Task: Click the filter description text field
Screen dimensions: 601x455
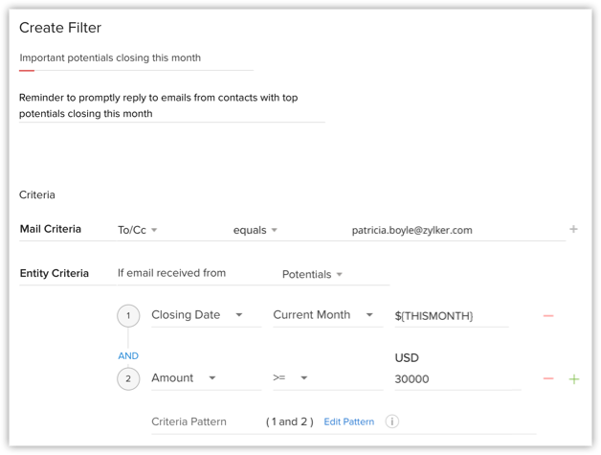Action: tap(171, 106)
